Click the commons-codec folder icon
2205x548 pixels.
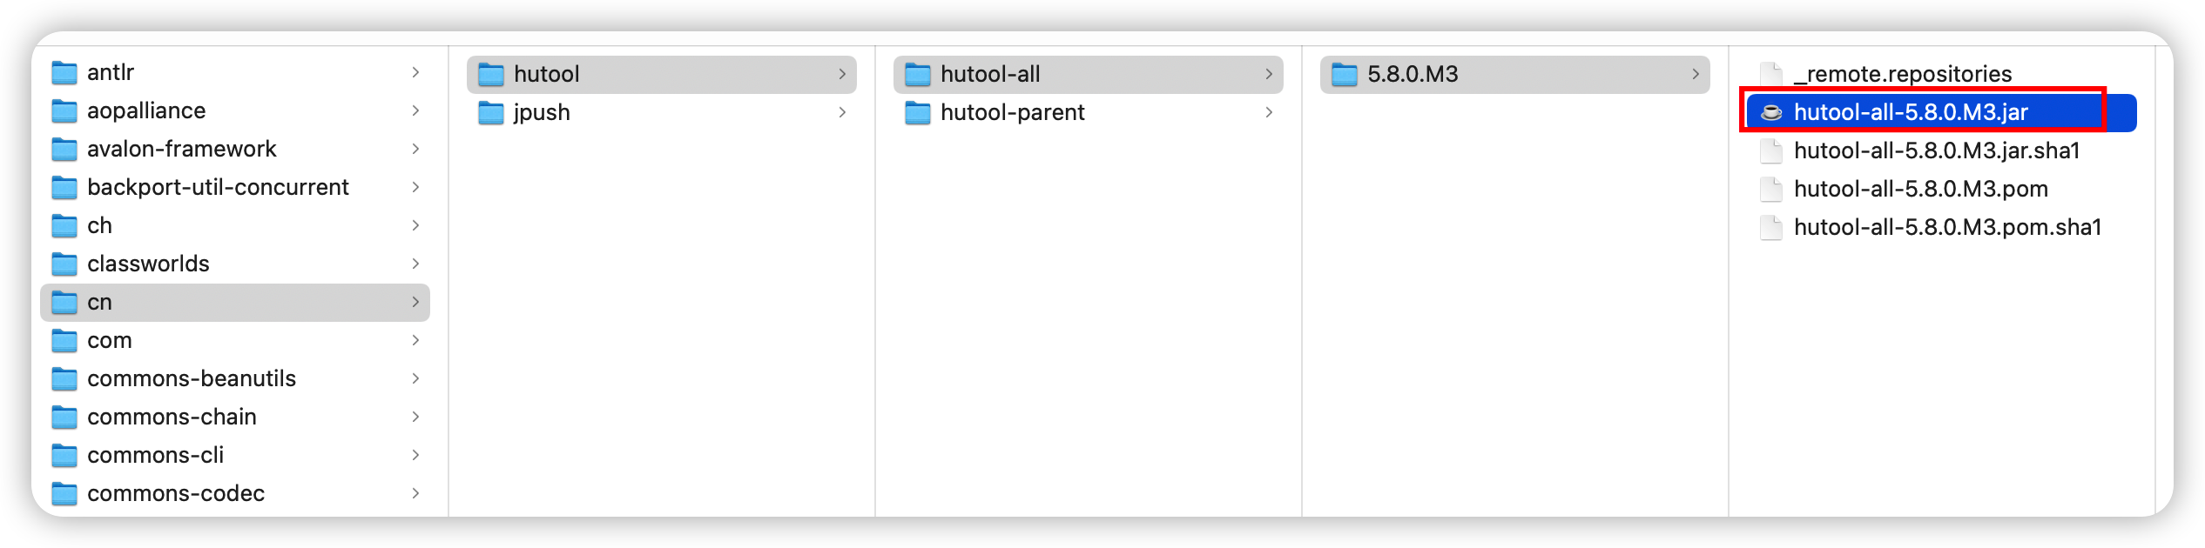[64, 494]
